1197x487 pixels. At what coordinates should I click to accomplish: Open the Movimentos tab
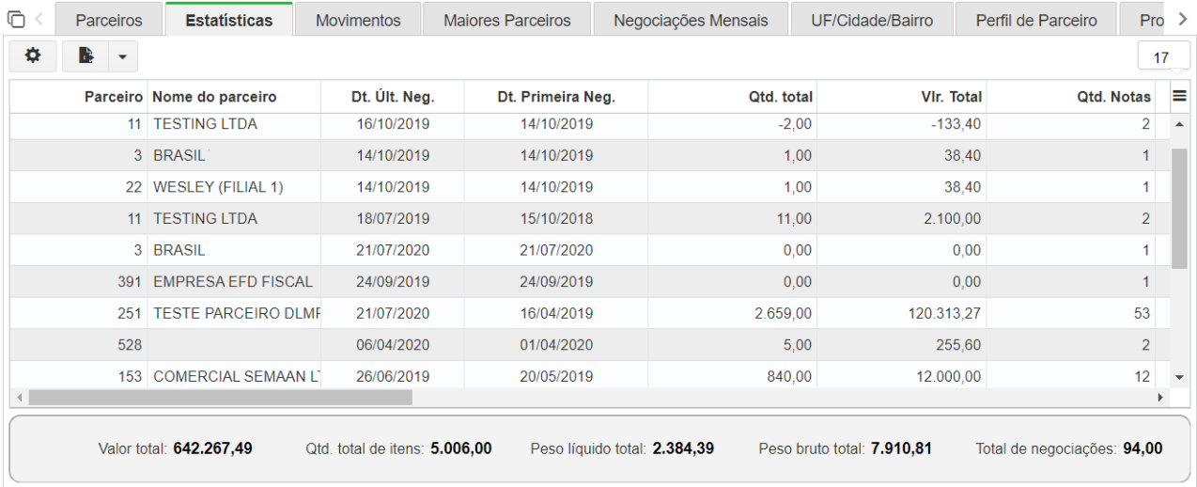(358, 20)
